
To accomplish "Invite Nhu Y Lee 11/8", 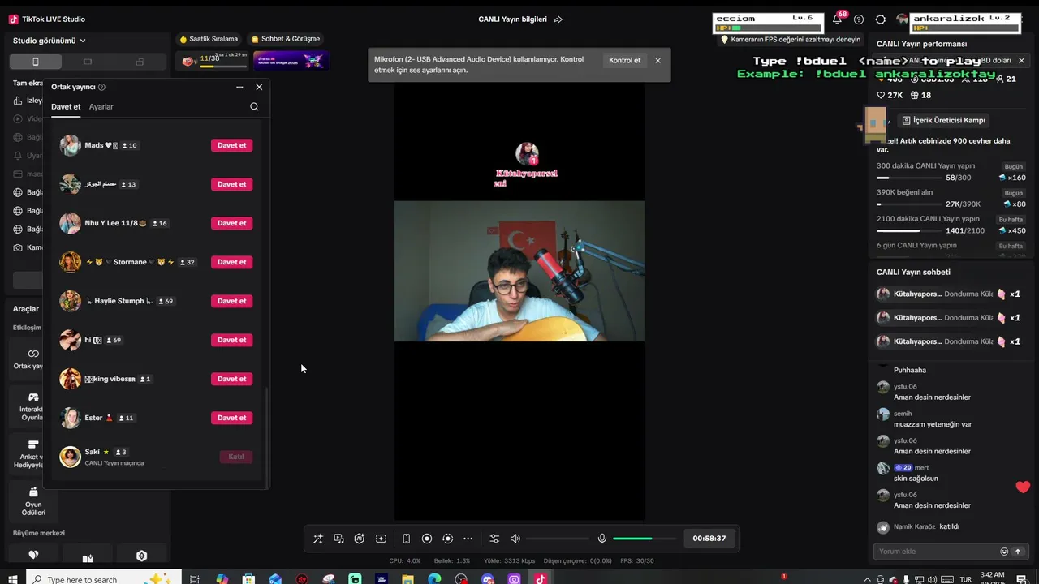I will 231,223.
